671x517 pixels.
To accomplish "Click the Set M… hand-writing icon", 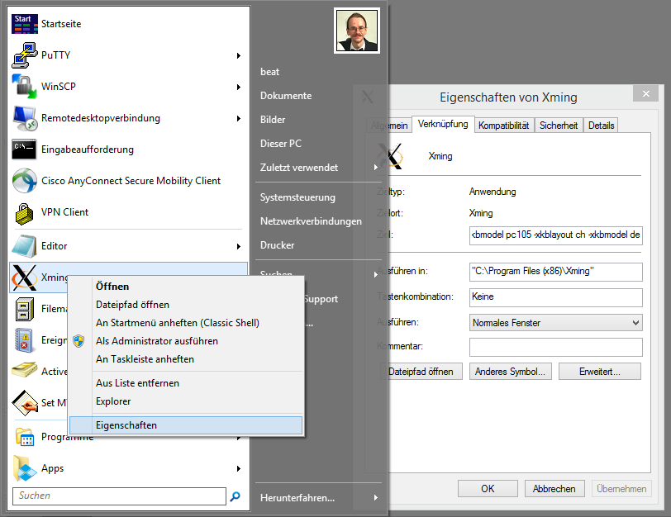I will (x=25, y=403).
